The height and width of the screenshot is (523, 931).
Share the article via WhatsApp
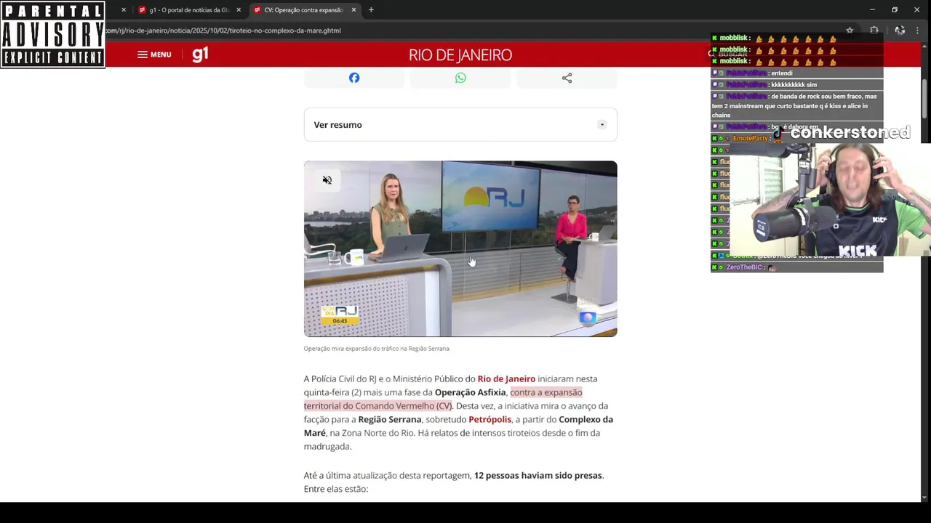460,78
